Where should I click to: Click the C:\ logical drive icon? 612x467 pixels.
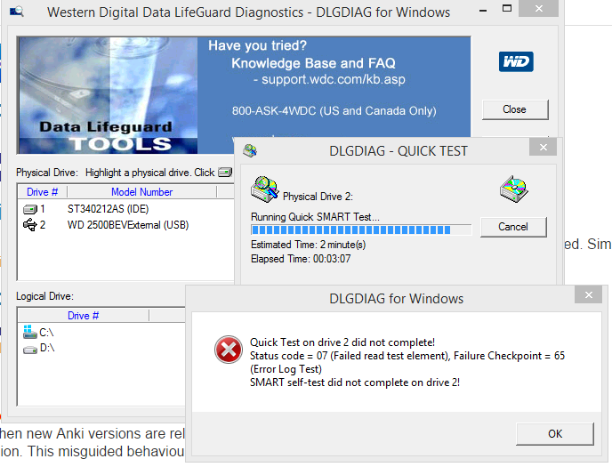click(x=29, y=332)
